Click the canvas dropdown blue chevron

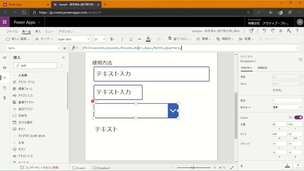pos(173,111)
